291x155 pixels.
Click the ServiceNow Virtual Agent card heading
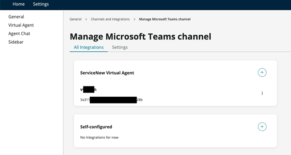tap(107, 73)
